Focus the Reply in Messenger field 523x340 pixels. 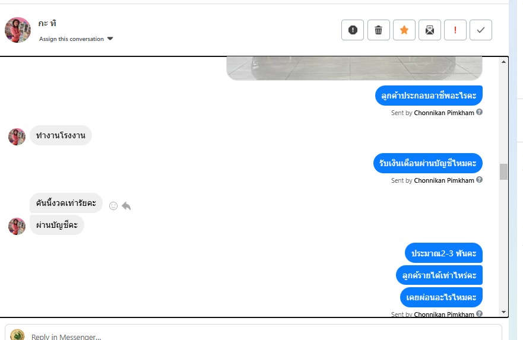[x=253, y=333]
